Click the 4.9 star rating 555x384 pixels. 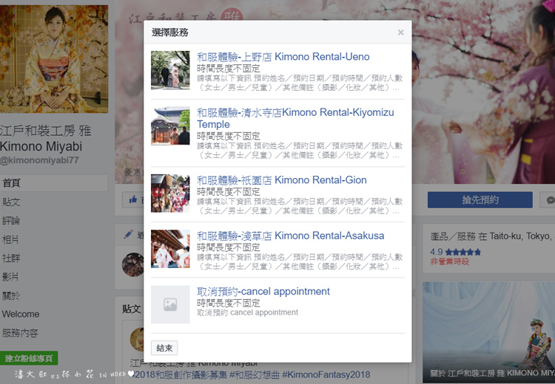click(x=456, y=252)
